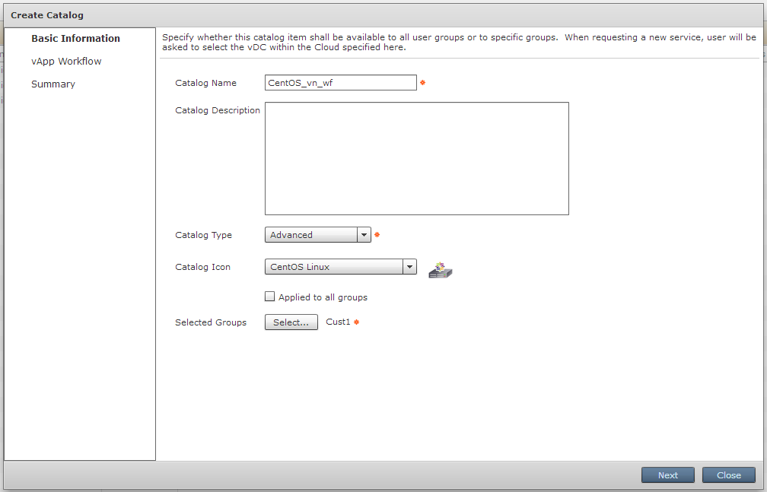The image size is (767, 492).
Task: Switch to the vApp Workflow step
Action: click(x=66, y=61)
